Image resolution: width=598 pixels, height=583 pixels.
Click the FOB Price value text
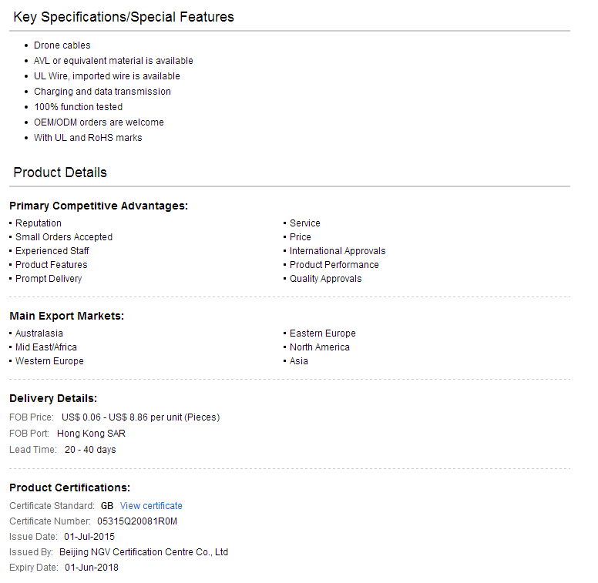[141, 417]
